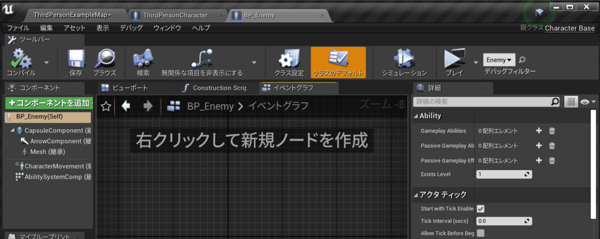Open the Enemy debug filter dropdown
This screenshot has height=239, width=600.
pyautogui.click(x=499, y=60)
